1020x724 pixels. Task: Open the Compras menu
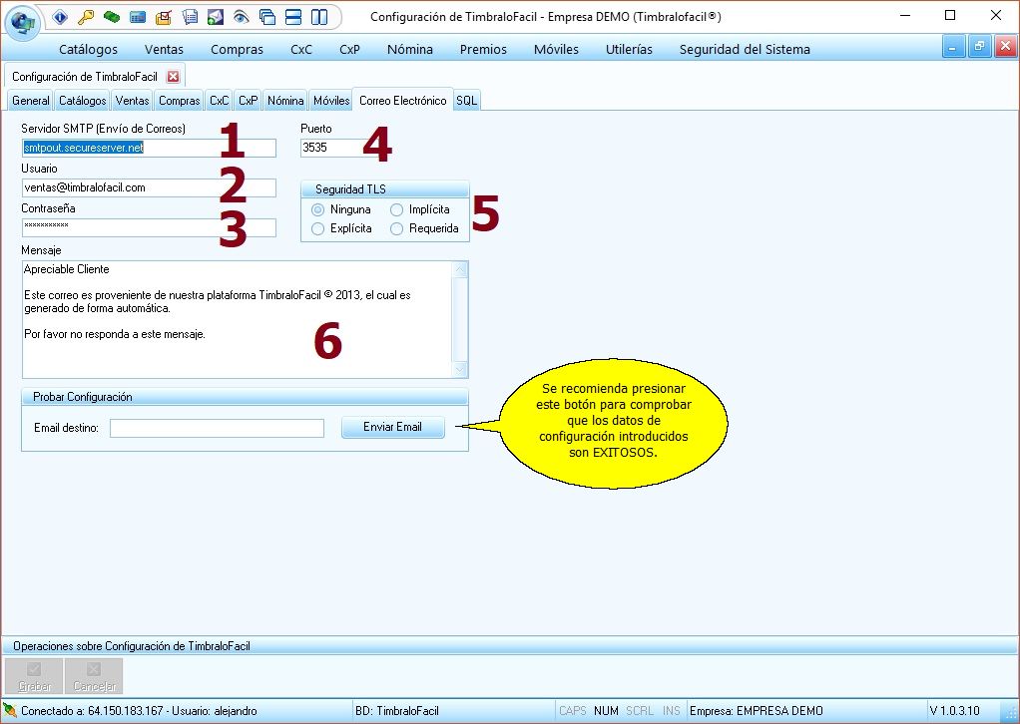click(237, 50)
